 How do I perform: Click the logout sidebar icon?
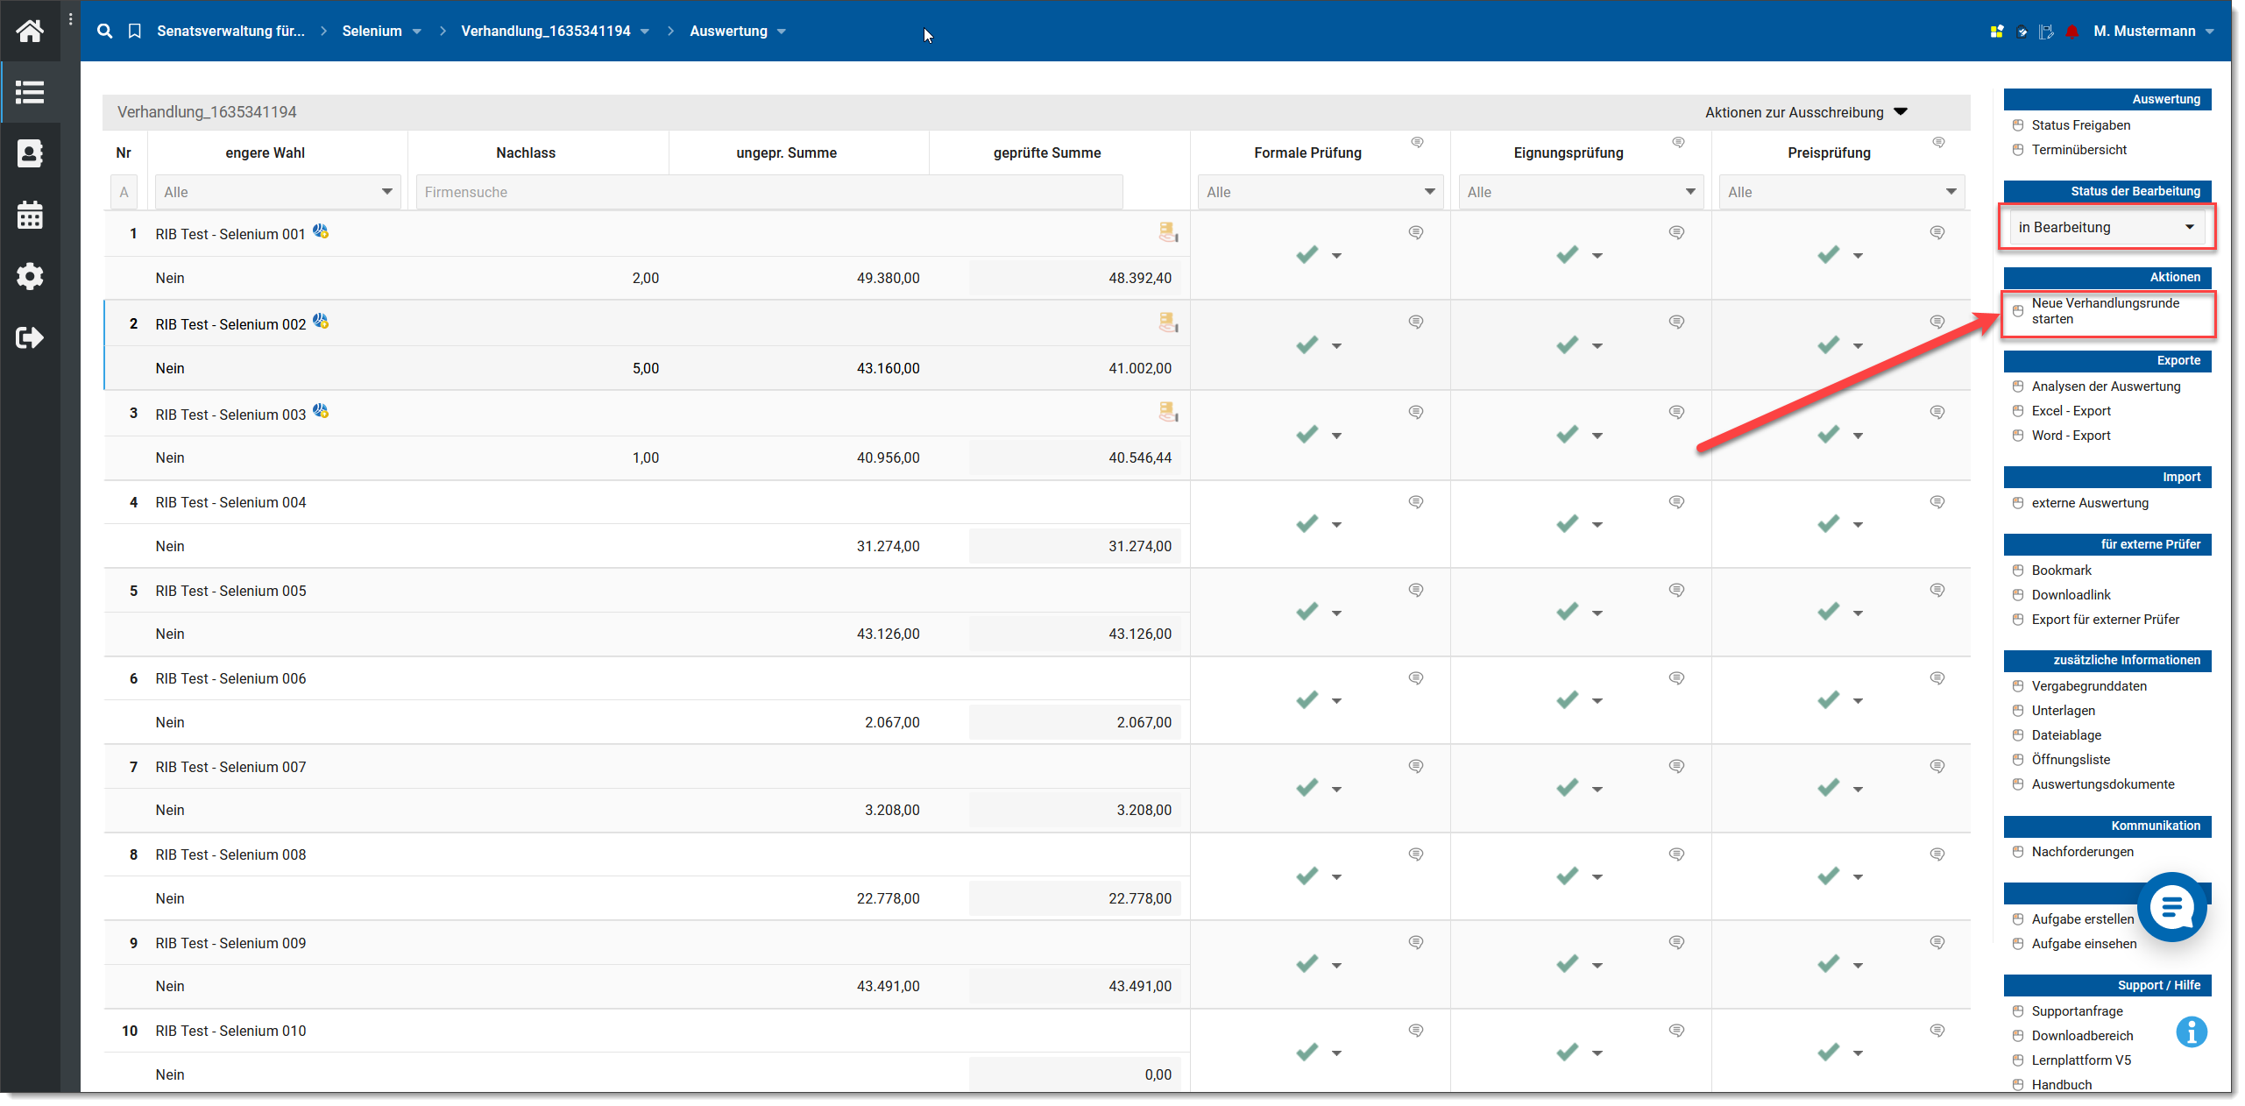pos(30,337)
